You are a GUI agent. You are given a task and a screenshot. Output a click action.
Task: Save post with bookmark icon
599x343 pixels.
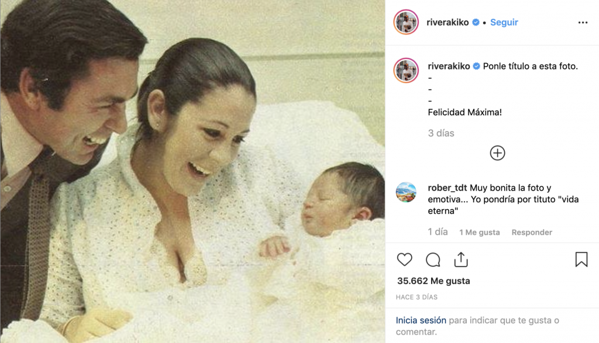581,259
